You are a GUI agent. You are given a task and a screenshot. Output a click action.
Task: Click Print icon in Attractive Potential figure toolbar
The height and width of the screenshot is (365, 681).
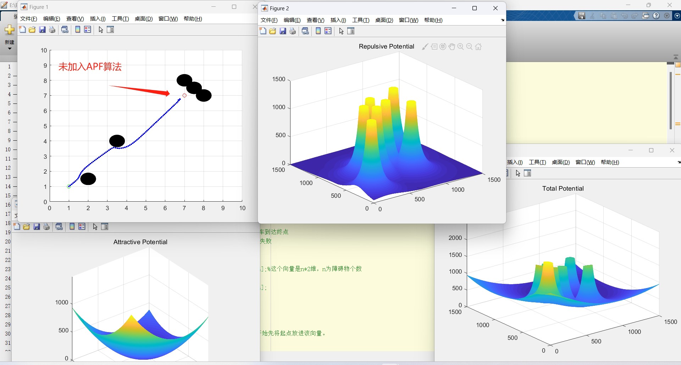pos(46,227)
